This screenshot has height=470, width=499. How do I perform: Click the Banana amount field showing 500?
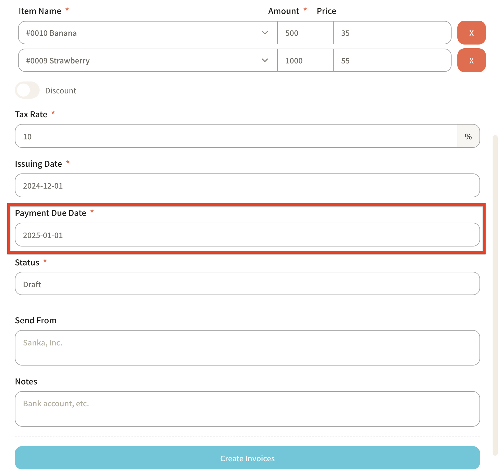tap(305, 33)
